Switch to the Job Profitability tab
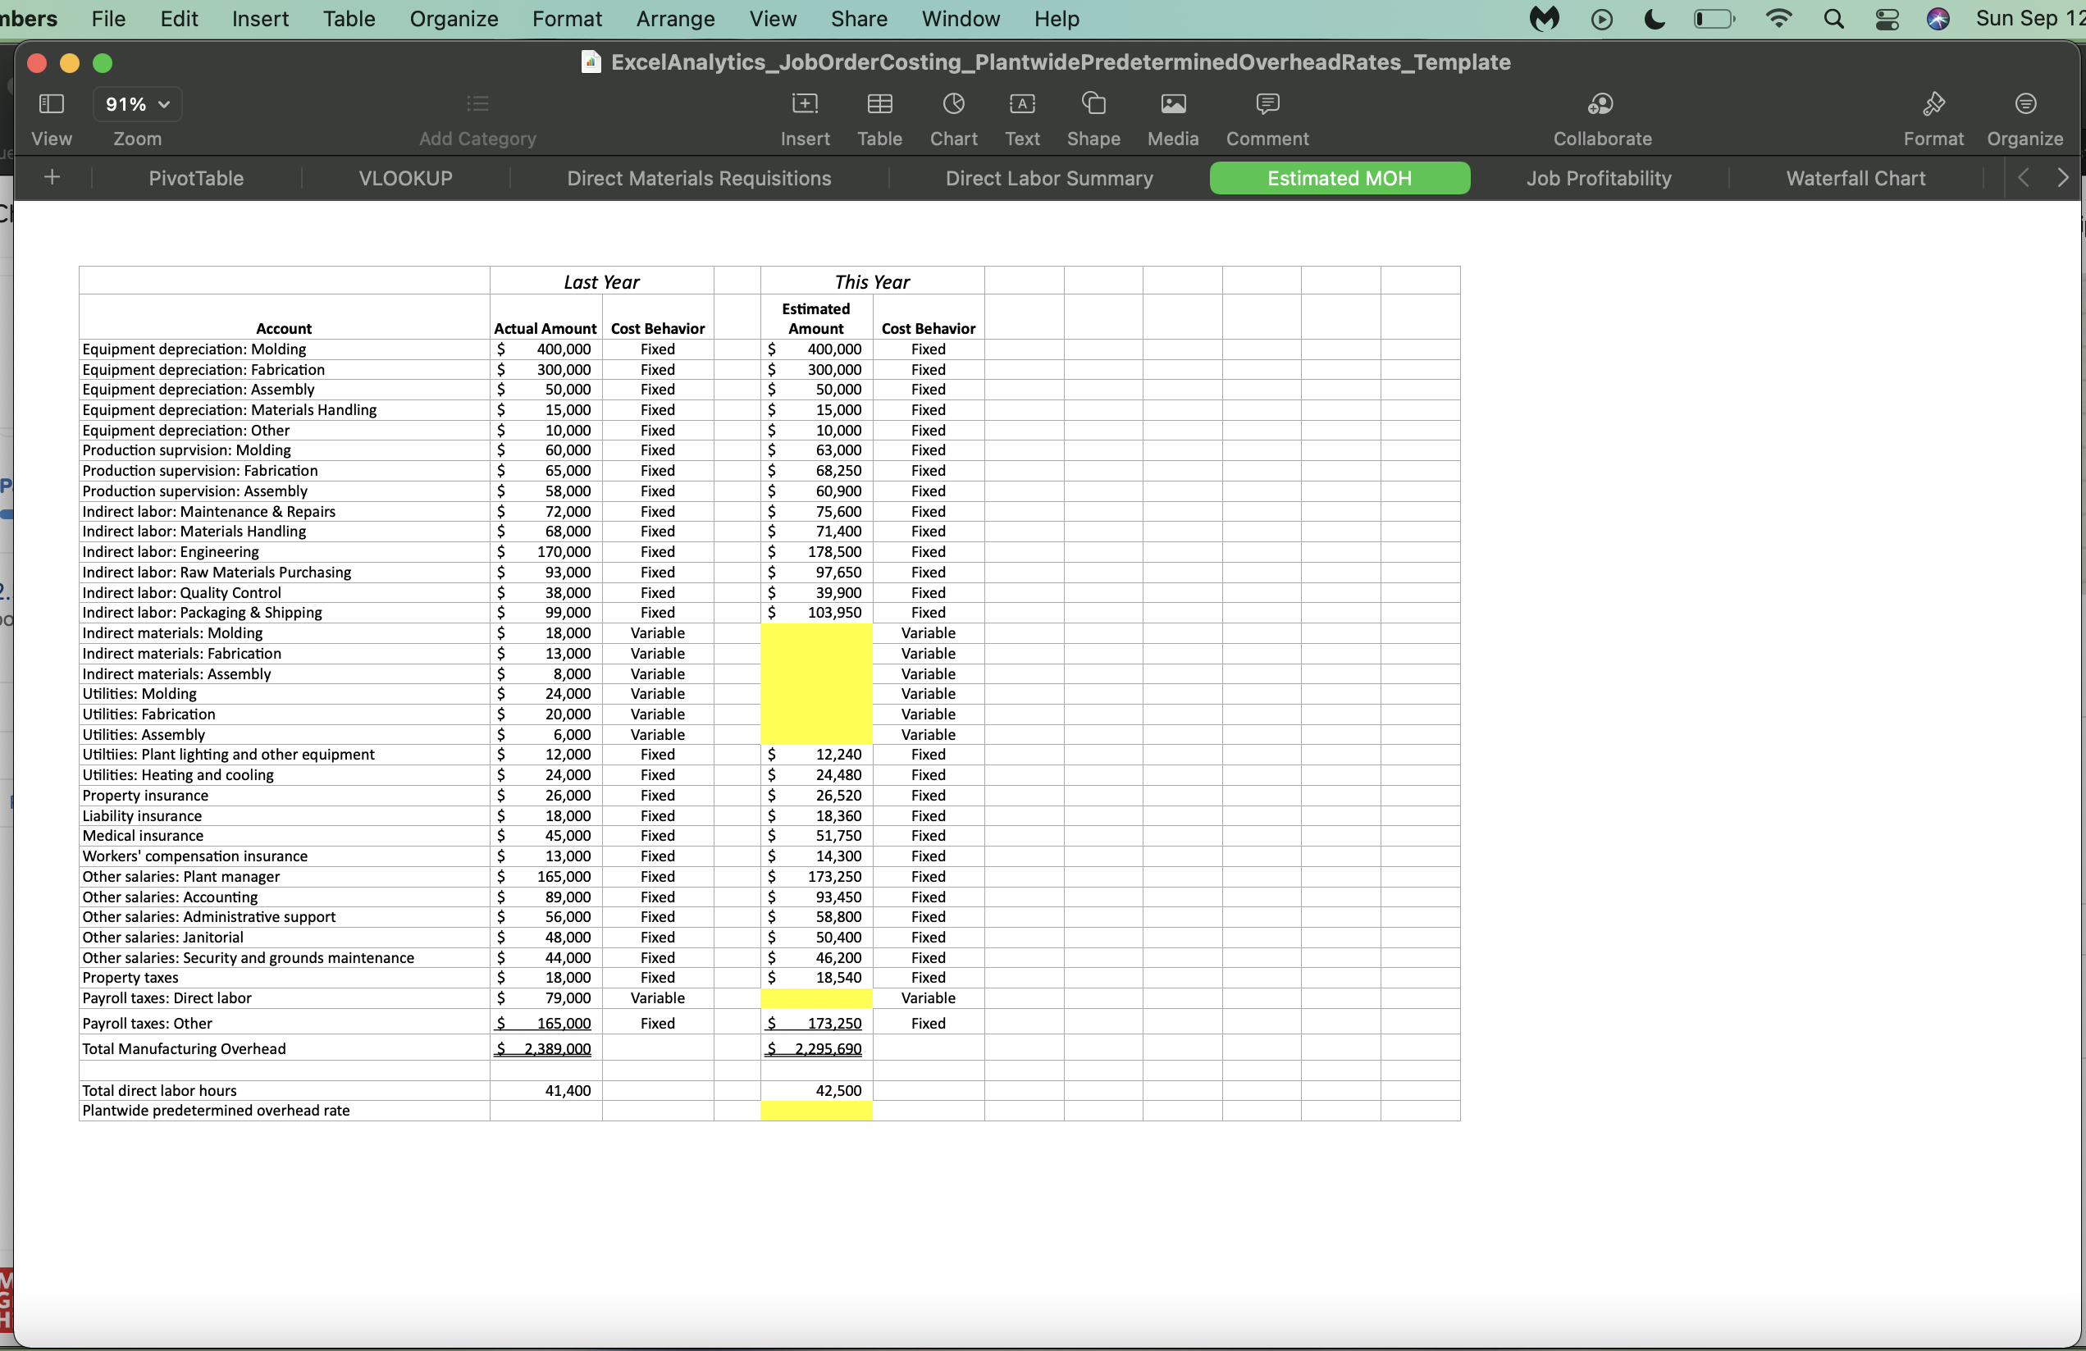The height and width of the screenshot is (1351, 2086). point(1599,178)
